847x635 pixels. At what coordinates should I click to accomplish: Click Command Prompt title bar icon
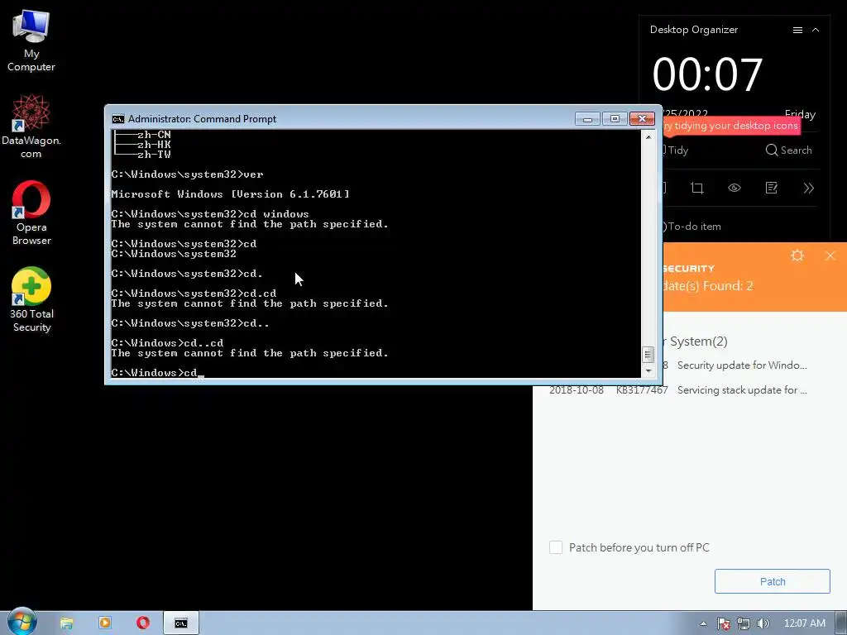pyautogui.click(x=117, y=119)
